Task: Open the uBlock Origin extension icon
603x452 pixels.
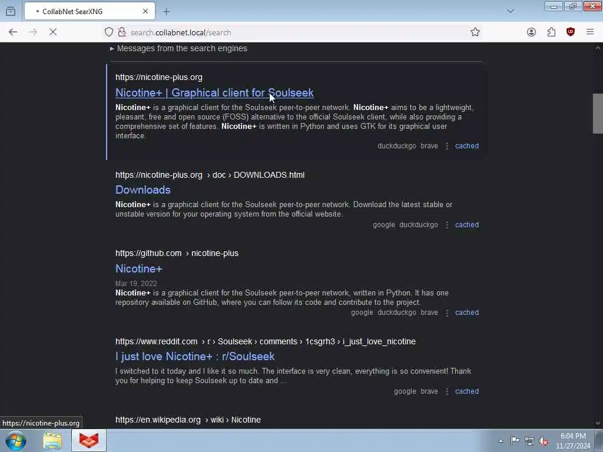Action: [570, 32]
